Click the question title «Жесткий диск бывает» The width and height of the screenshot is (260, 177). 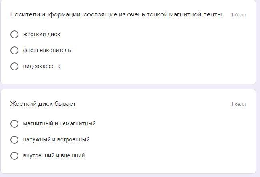pos(43,104)
